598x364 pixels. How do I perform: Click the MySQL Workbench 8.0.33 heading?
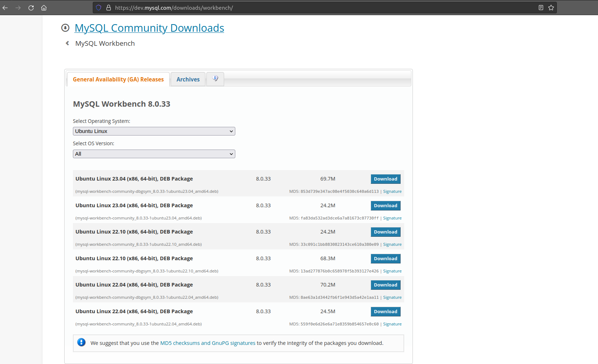pyautogui.click(x=122, y=104)
